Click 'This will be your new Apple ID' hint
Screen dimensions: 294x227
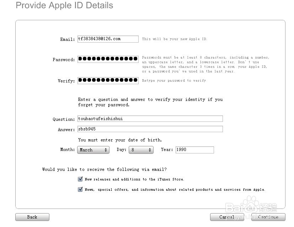(x=175, y=39)
